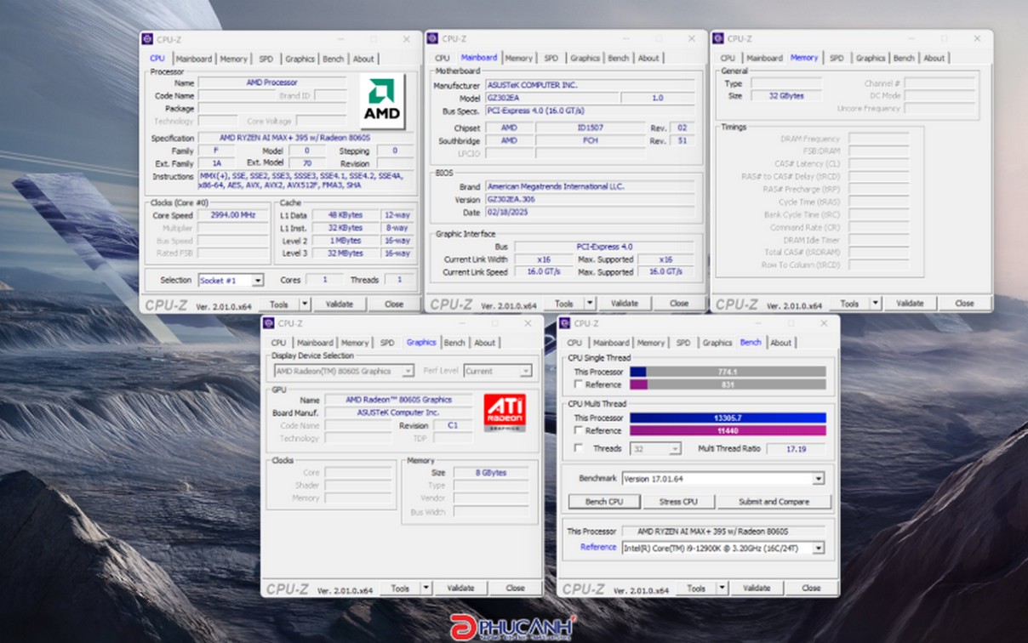
Task: Switch to CPU tab in Graphics window
Action: click(278, 343)
